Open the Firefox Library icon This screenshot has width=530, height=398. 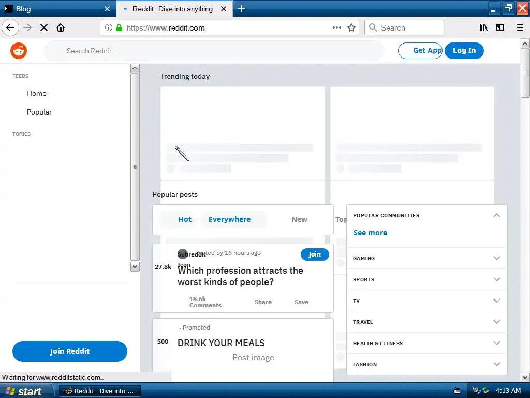pos(483,27)
